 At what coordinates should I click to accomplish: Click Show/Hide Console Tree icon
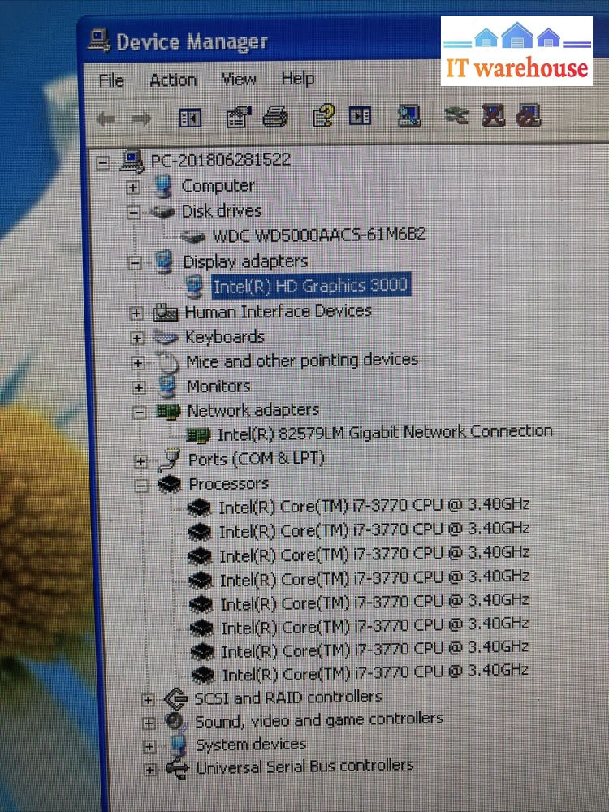(x=190, y=119)
